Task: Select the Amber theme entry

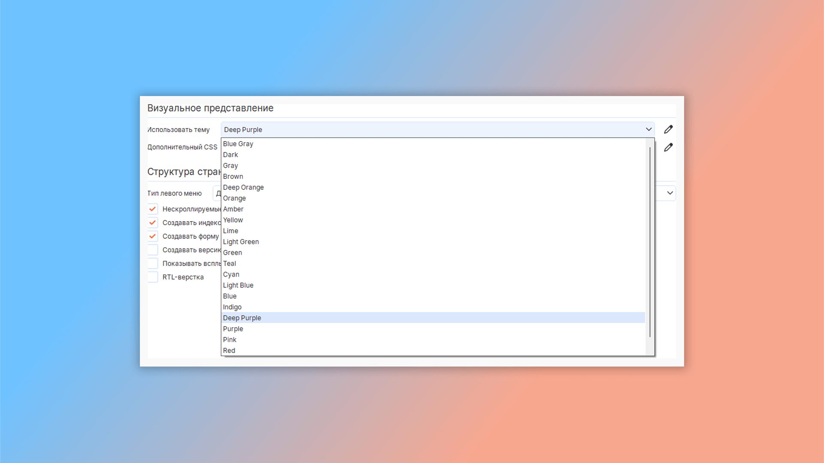Action: (233, 209)
